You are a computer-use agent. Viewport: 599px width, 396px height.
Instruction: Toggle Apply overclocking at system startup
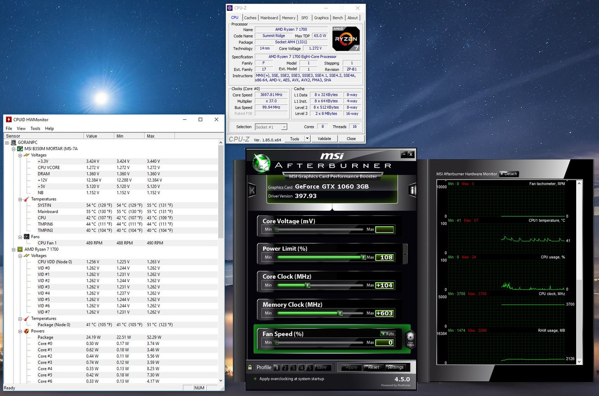point(255,379)
